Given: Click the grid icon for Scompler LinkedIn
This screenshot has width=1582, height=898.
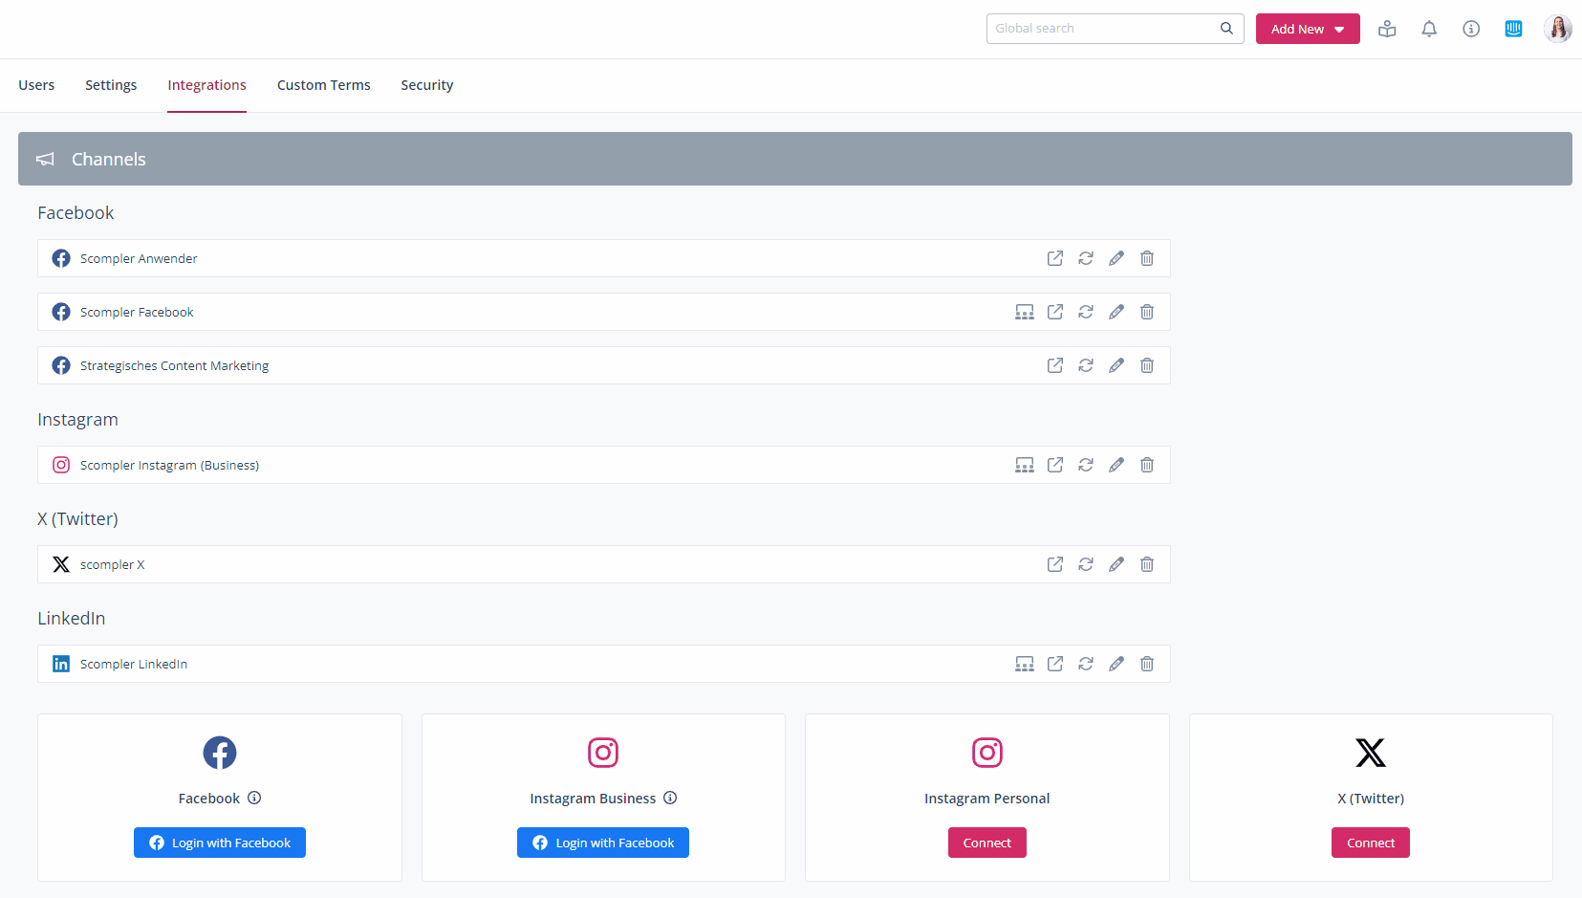Looking at the screenshot, I should click(1025, 664).
